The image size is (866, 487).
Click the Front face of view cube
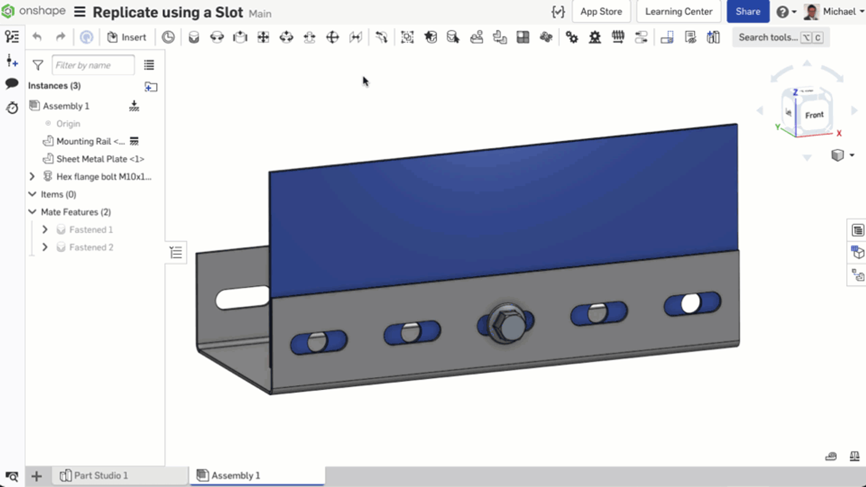(813, 115)
